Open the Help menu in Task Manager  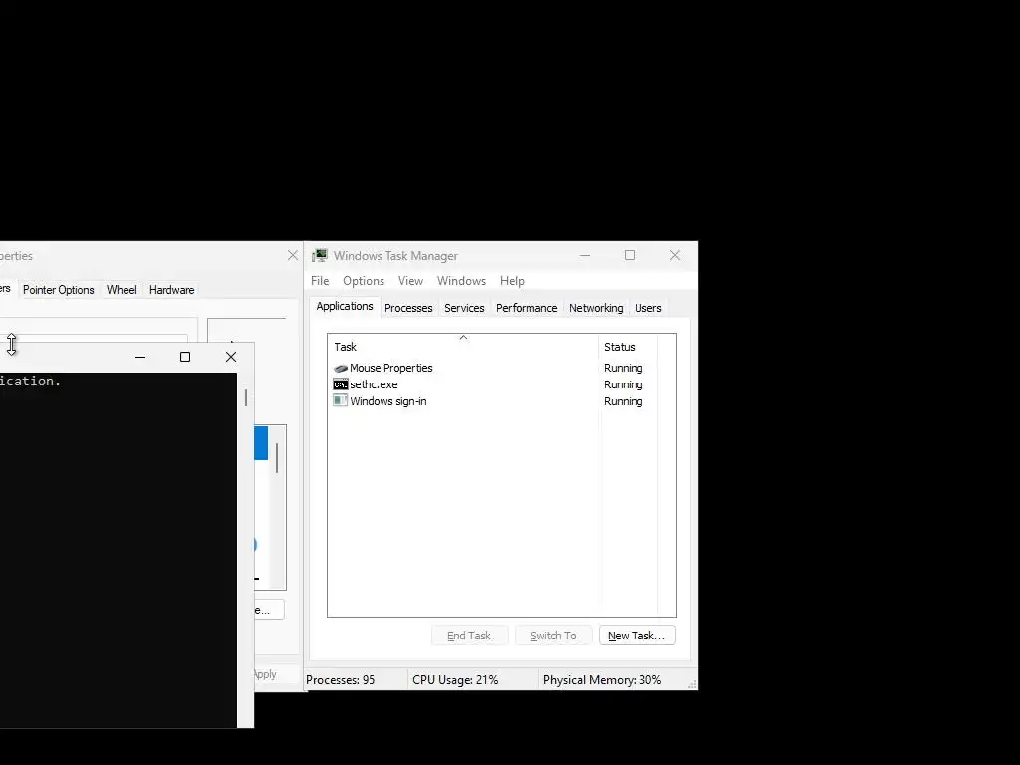[512, 280]
